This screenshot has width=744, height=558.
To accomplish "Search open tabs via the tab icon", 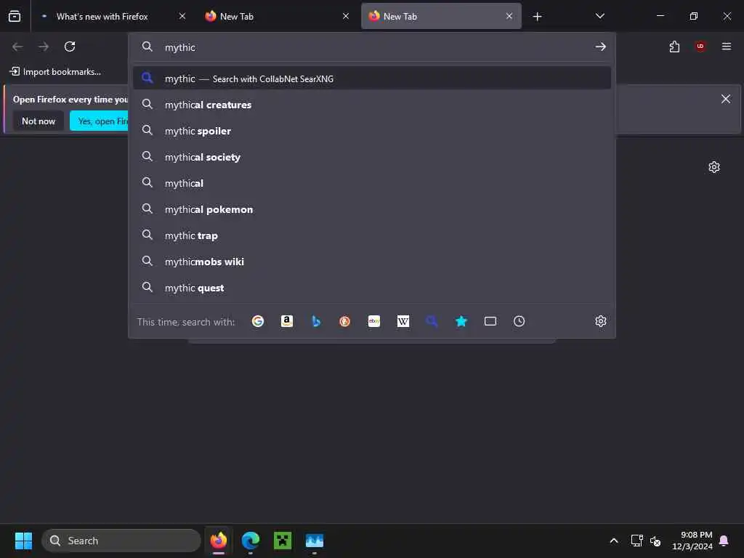I will click(x=490, y=321).
